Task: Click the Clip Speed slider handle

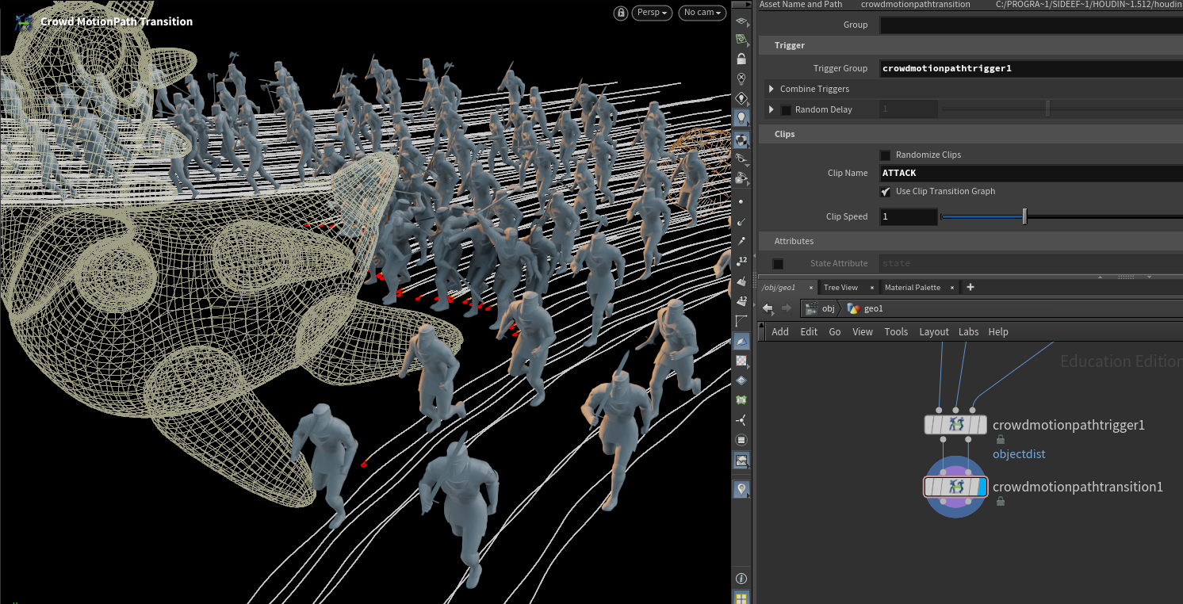Action: point(1024,216)
